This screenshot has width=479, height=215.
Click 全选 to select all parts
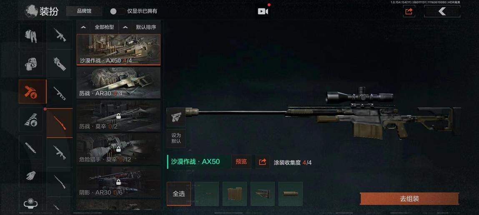179,194
